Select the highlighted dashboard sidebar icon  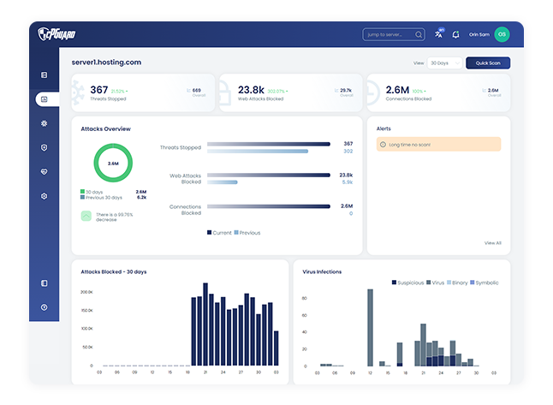pos(45,99)
